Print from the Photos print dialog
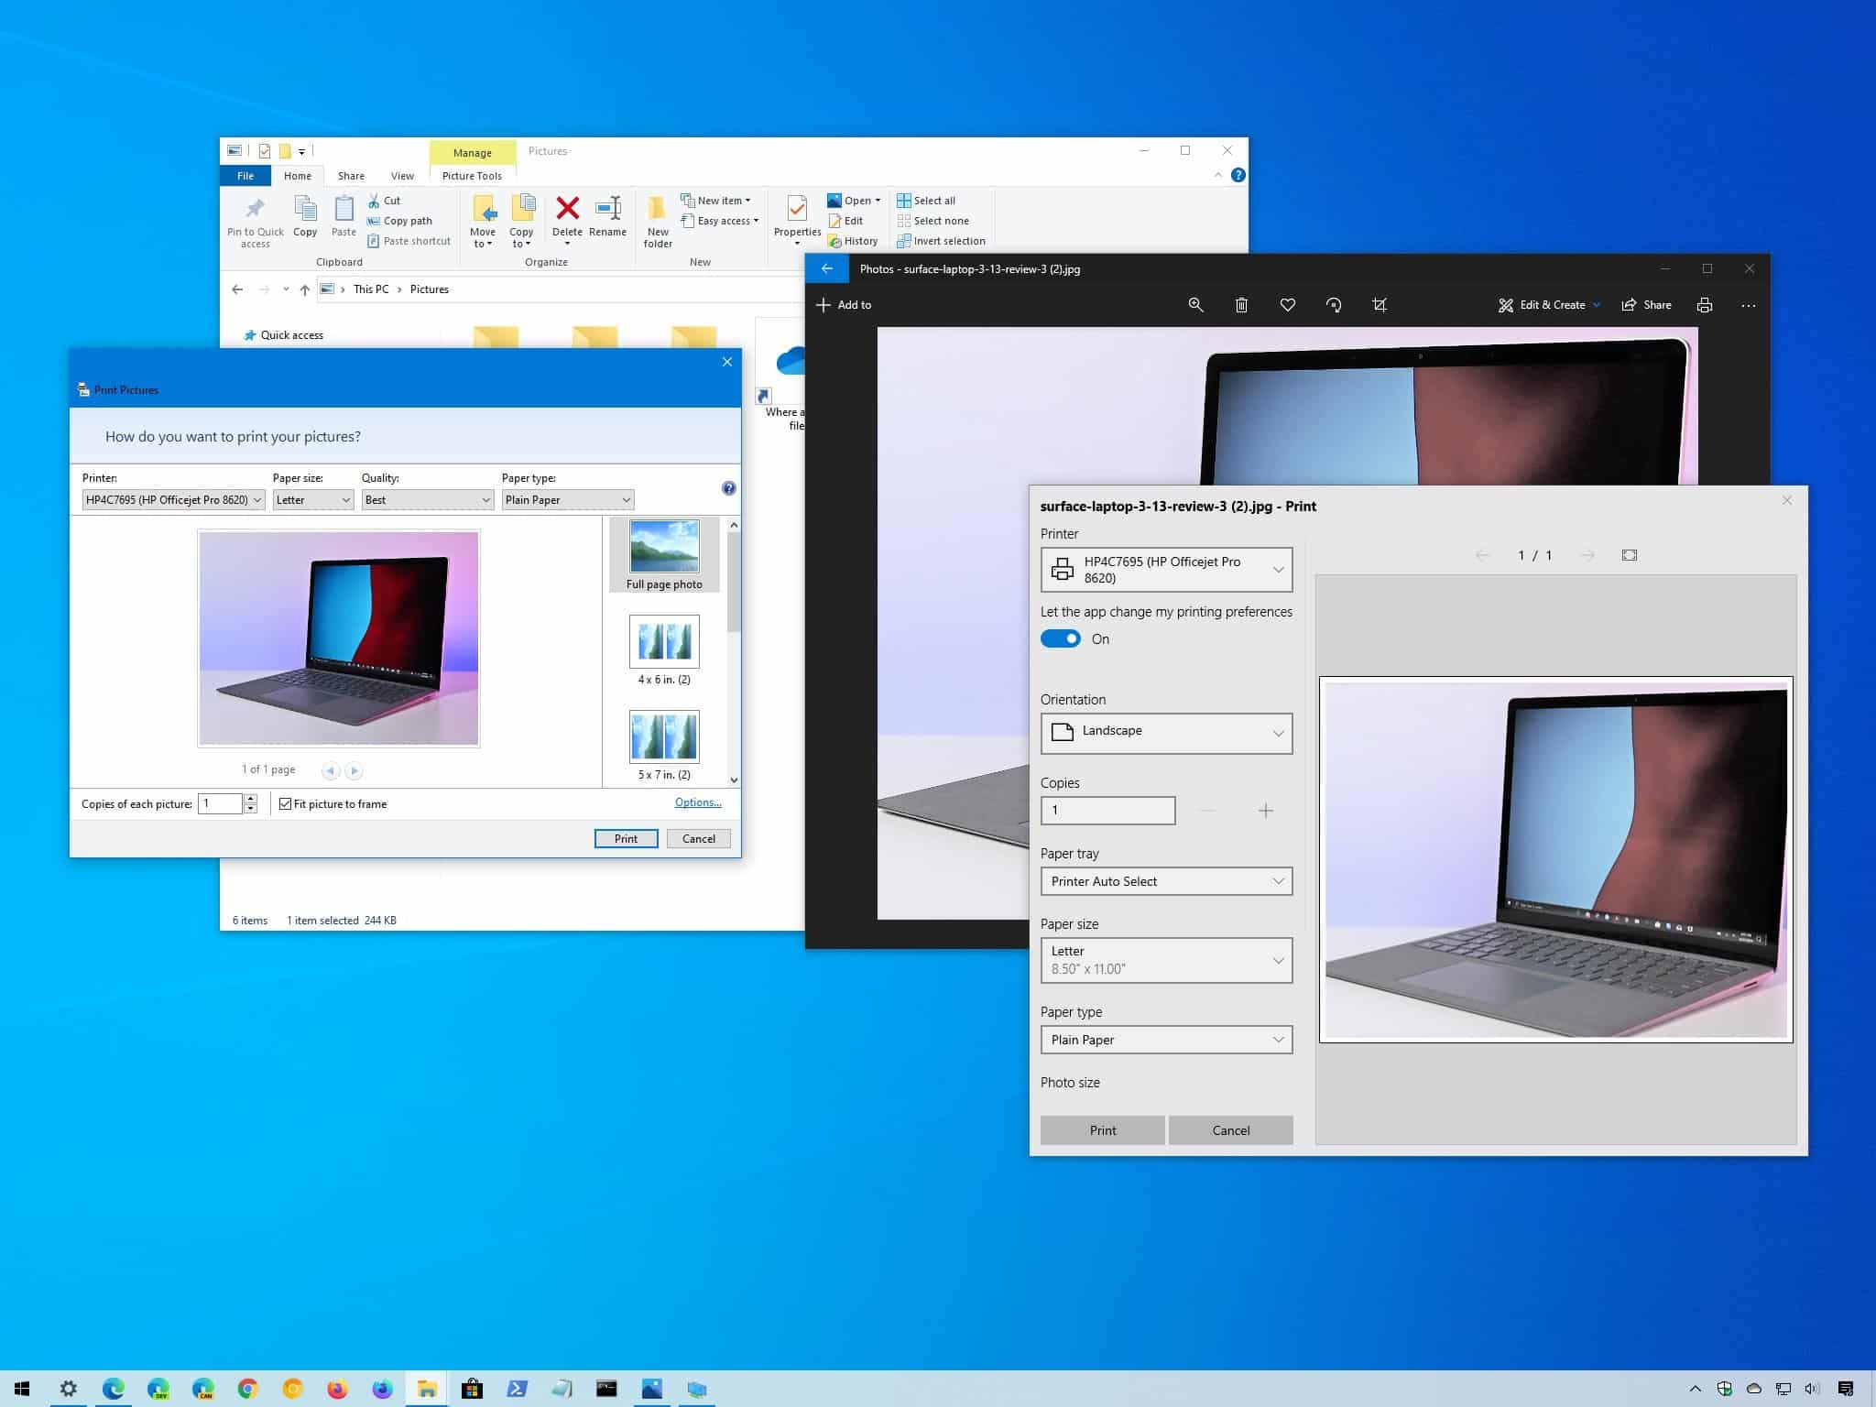1876x1407 pixels. pyautogui.click(x=1102, y=1129)
